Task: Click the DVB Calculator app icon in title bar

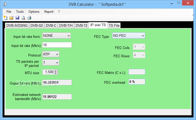Action: (5, 4)
